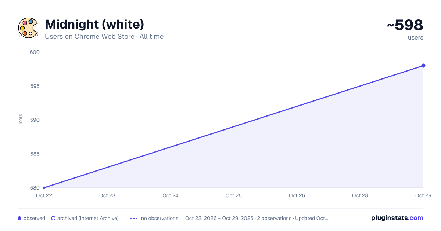Click the 'observed' legend label
Screen dimensions: 441x231
(34, 218)
